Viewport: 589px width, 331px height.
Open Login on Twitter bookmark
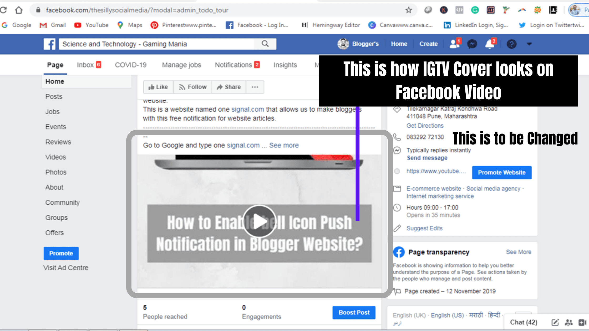(551, 25)
